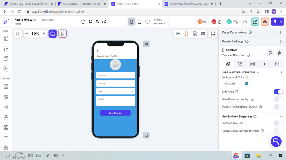The image size is (286, 160).
Task: Open the Actions tab with play icon
Action: tap(265, 64)
